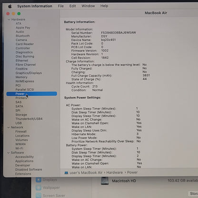This screenshot has height=198, width=198.
Task: Click Macintosh HD disk icon behind window
Action: click(105, 181)
